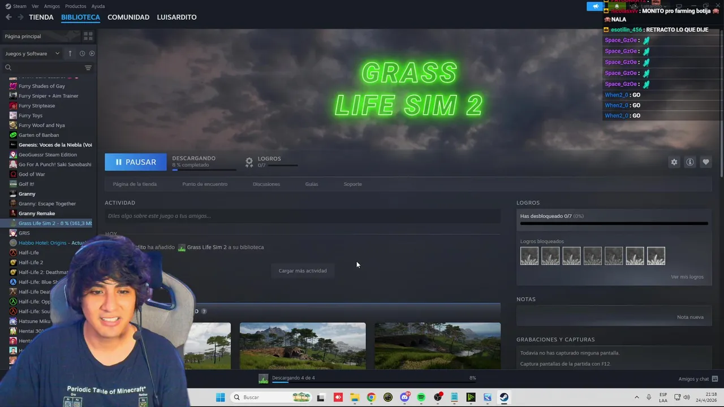Open Steam announcements megaphone icon

tap(595, 6)
